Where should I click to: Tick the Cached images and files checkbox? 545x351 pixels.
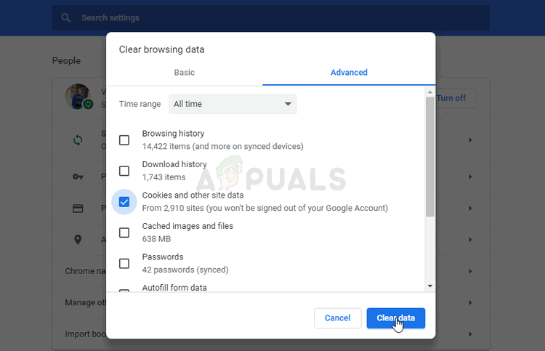(124, 233)
